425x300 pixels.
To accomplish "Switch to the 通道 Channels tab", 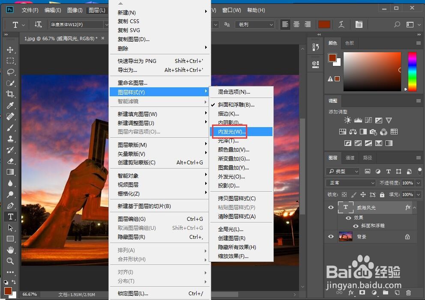I will [349, 157].
